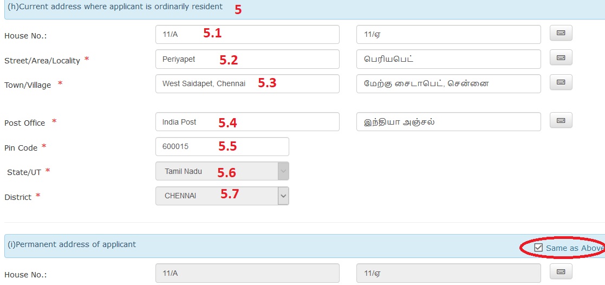This screenshot has height=285, width=605.
Task: Click the Post Office field India Post
Action: 248,122
